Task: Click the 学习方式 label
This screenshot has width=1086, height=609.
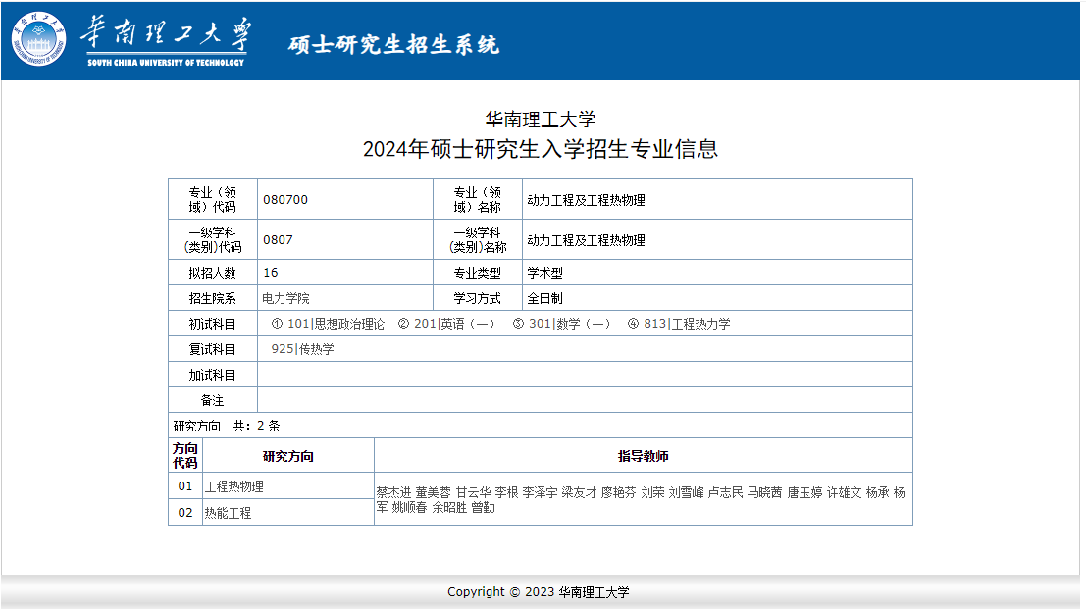Action: [x=477, y=298]
